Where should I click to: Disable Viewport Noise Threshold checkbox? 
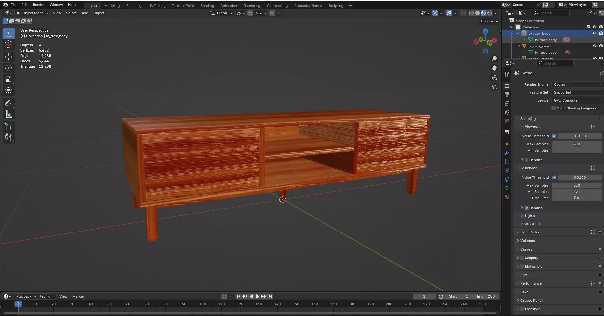(554, 136)
